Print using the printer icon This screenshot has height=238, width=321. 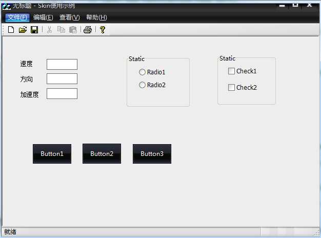[x=88, y=30]
